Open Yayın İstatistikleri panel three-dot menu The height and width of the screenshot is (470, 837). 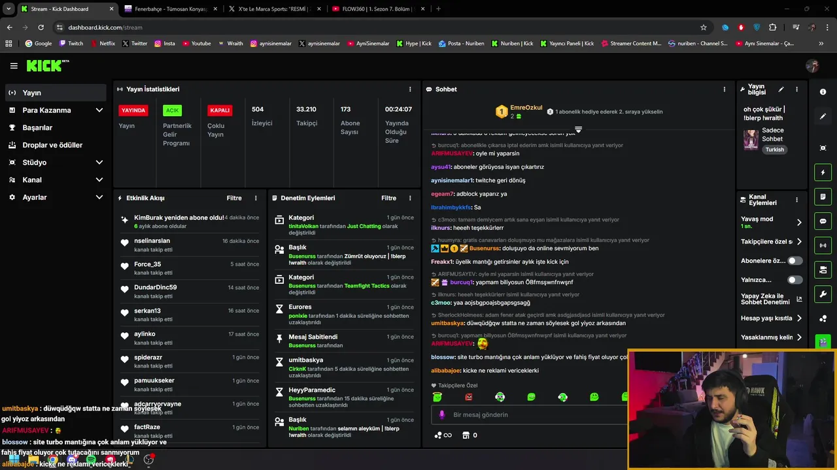(x=410, y=89)
